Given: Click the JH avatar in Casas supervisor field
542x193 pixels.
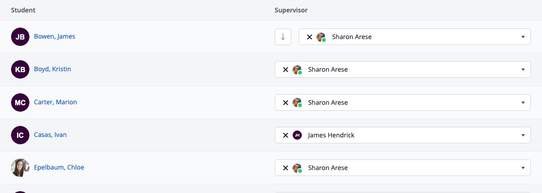Looking at the screenshot, I should click(297, 136).
